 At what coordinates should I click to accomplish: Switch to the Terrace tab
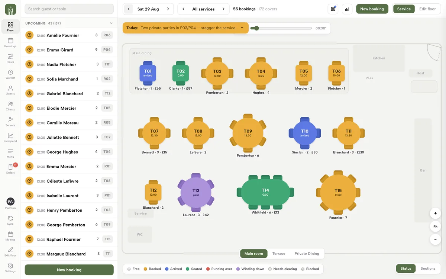click(279, 254)
